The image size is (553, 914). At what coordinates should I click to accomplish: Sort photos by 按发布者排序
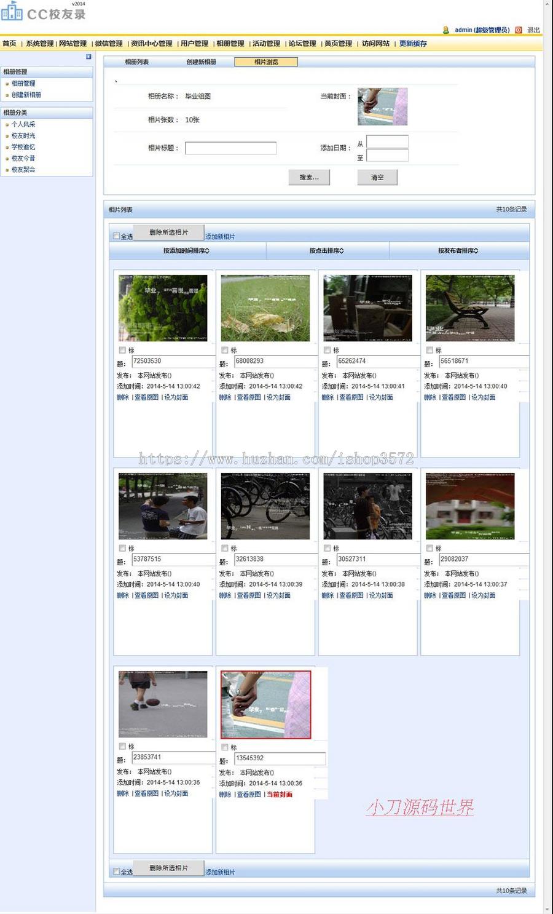(x=458, y=251)
